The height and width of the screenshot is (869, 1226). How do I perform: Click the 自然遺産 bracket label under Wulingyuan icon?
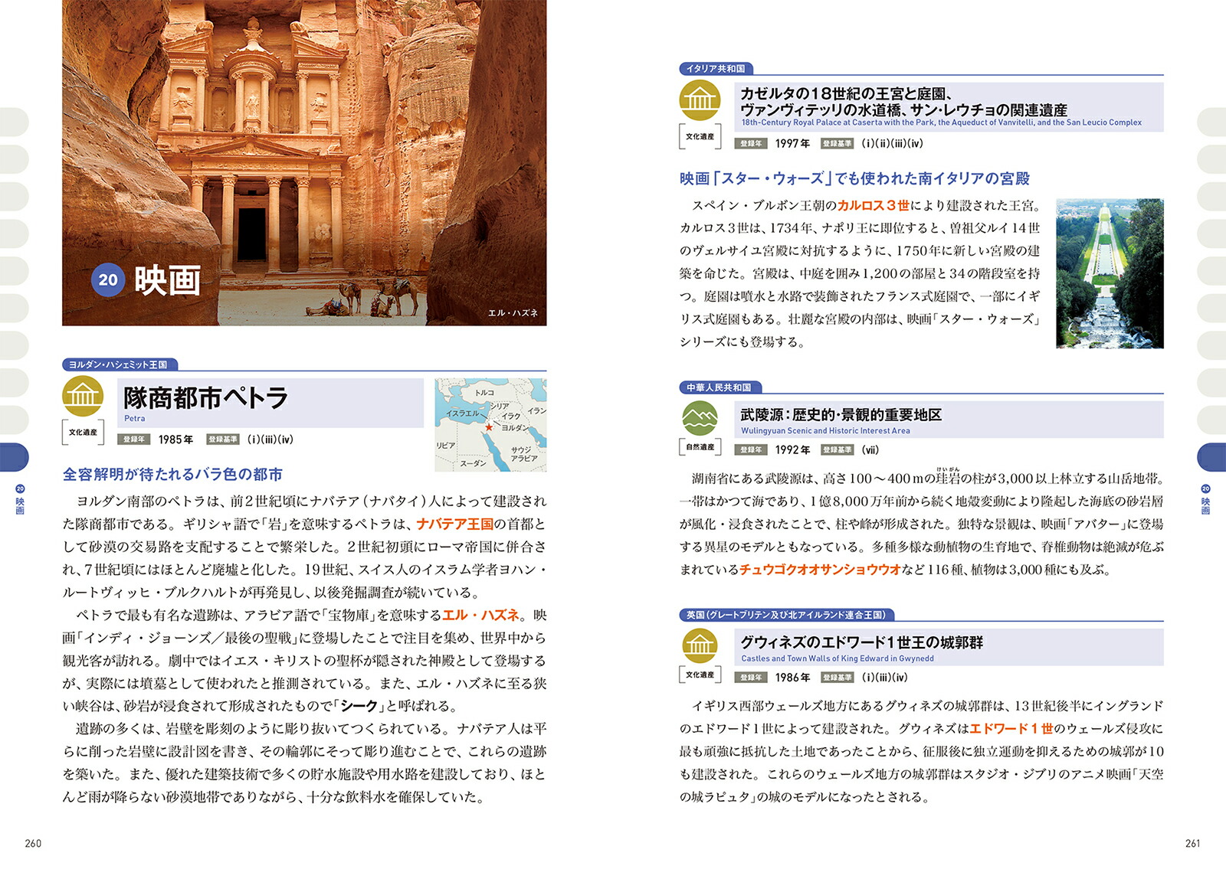point(700,447)
